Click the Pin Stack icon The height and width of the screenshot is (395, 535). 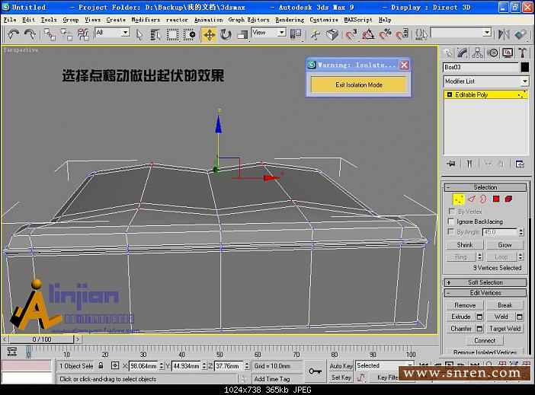450,163
